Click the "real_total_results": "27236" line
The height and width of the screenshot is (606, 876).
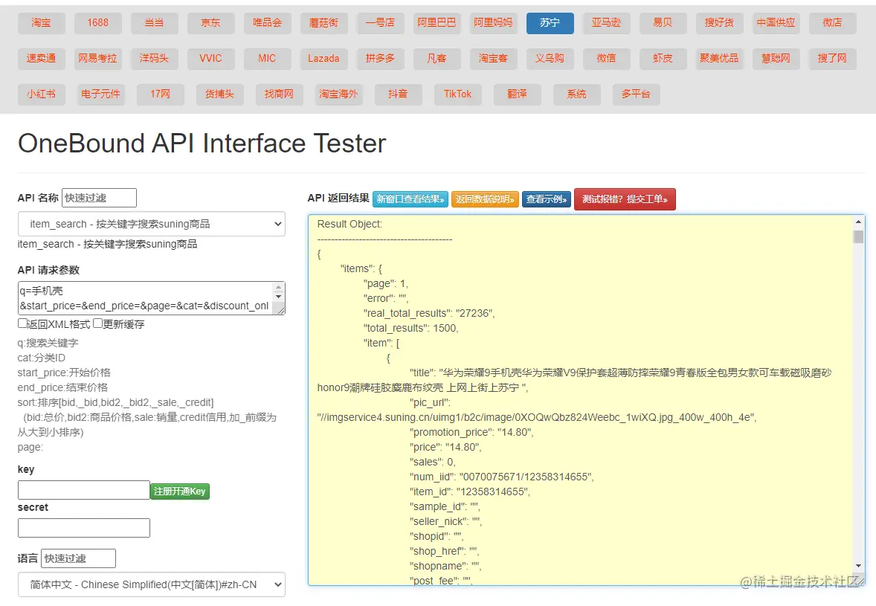point(429,313)
